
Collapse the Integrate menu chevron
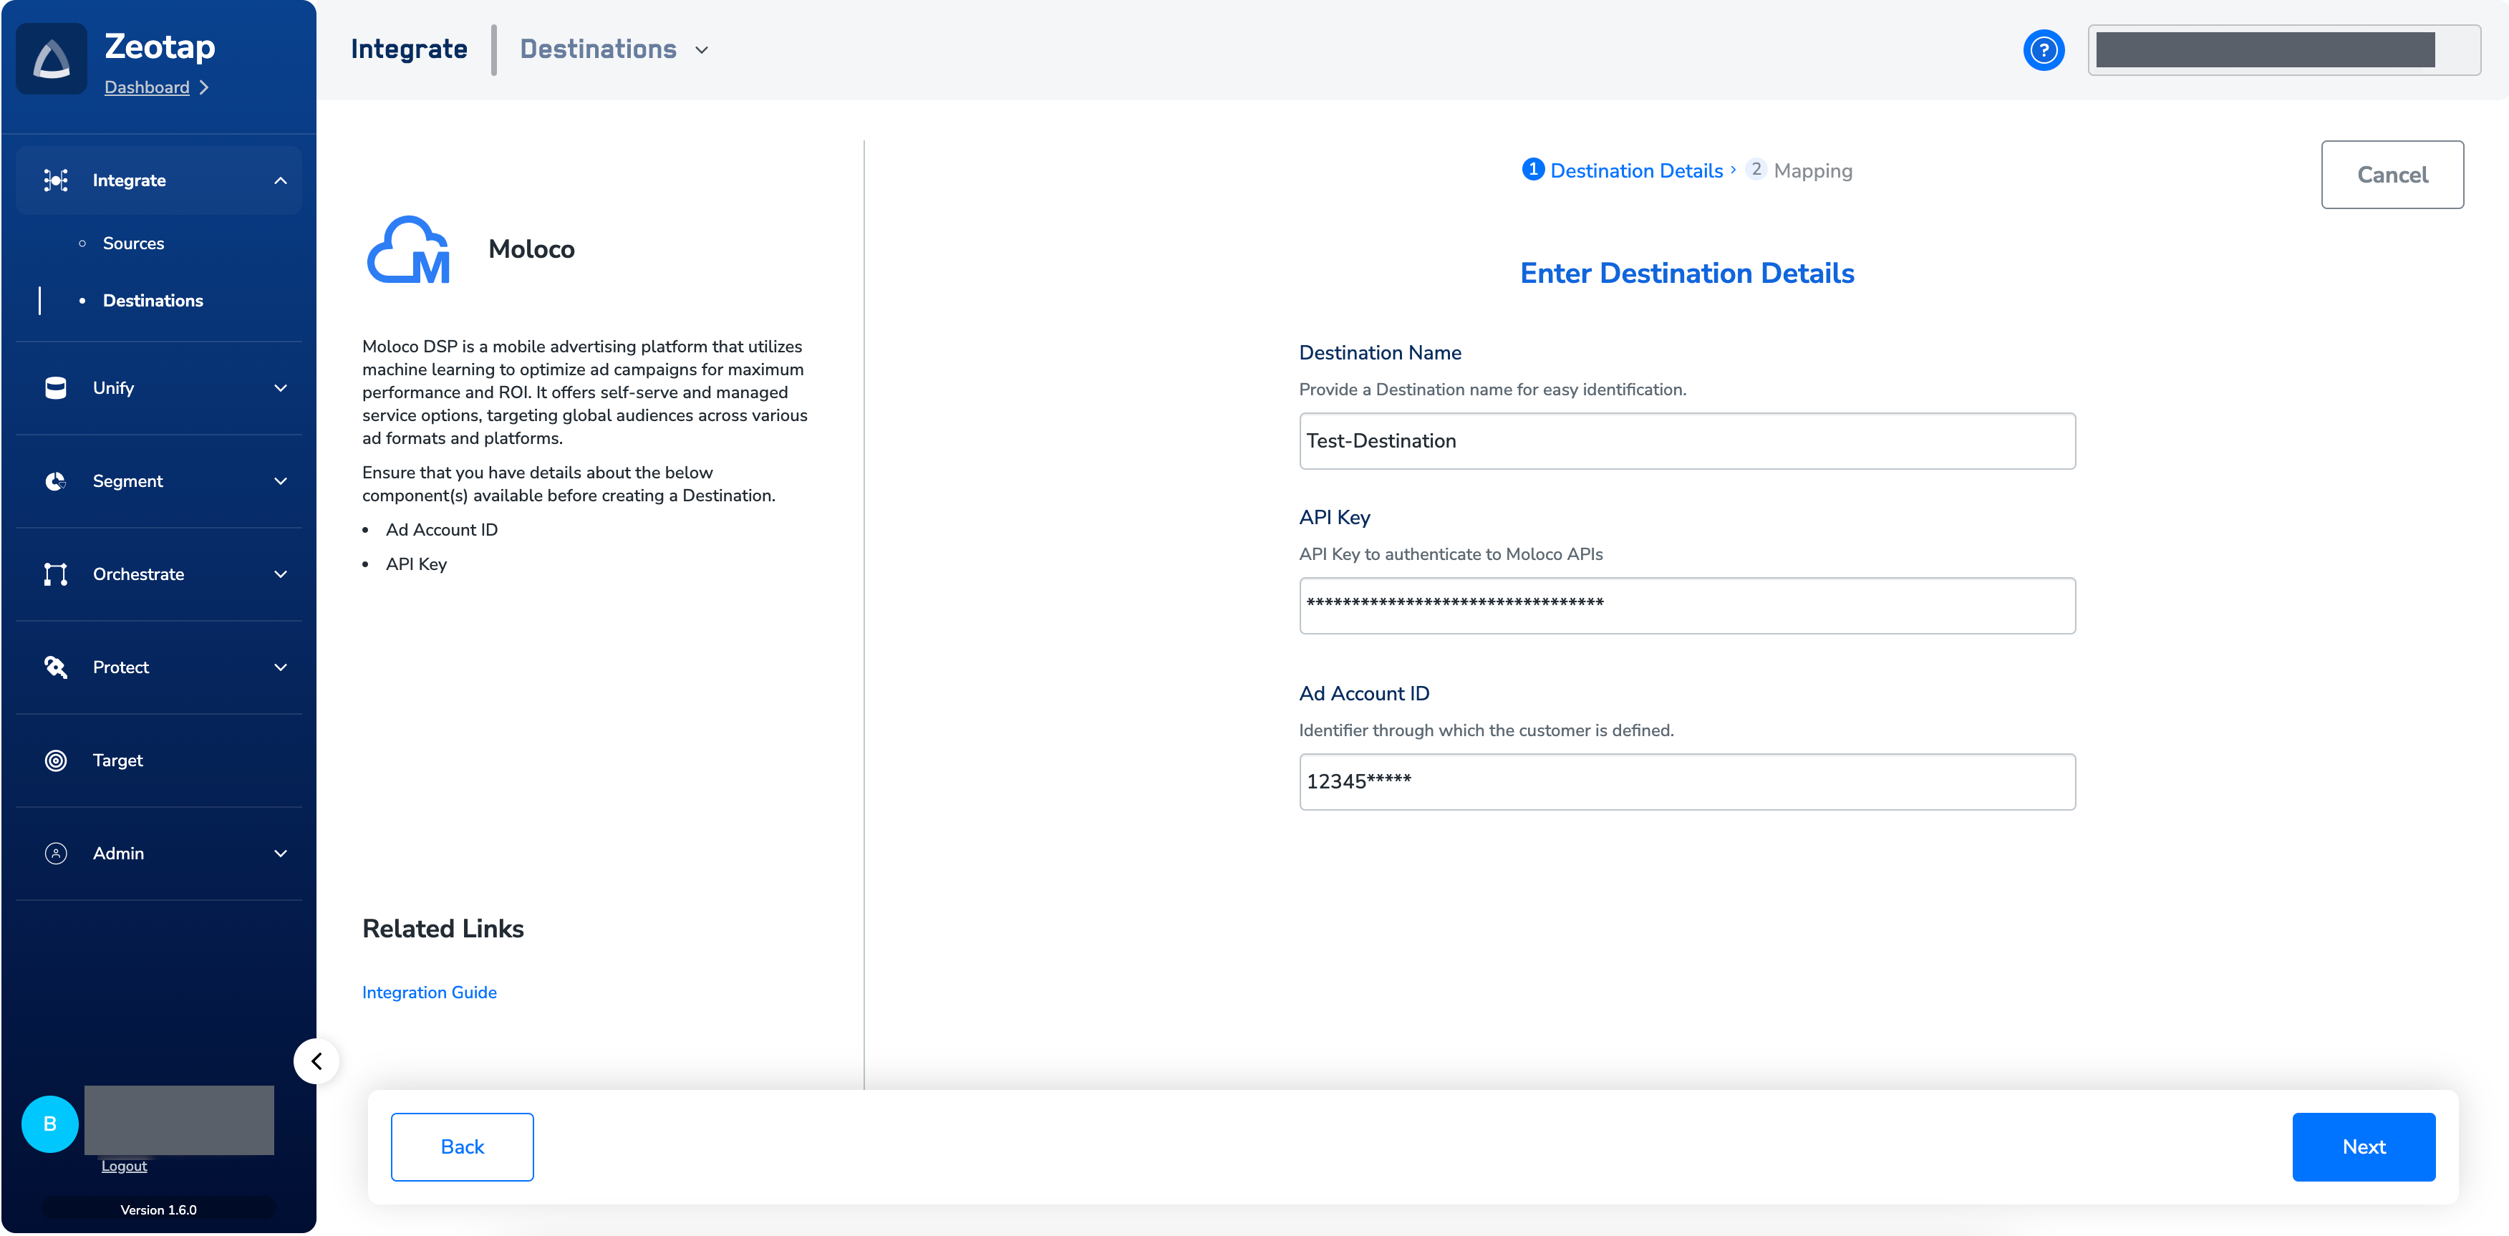click(281, 180)
